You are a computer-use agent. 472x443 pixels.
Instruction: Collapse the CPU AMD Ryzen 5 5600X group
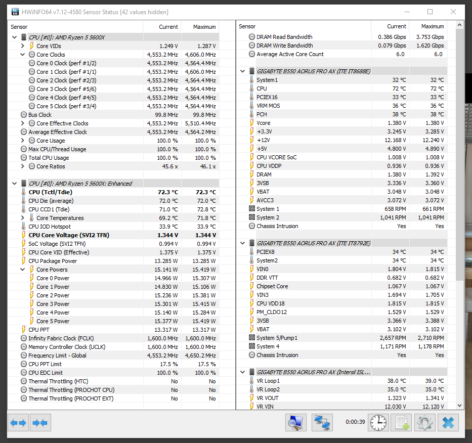tap(15, 37)
